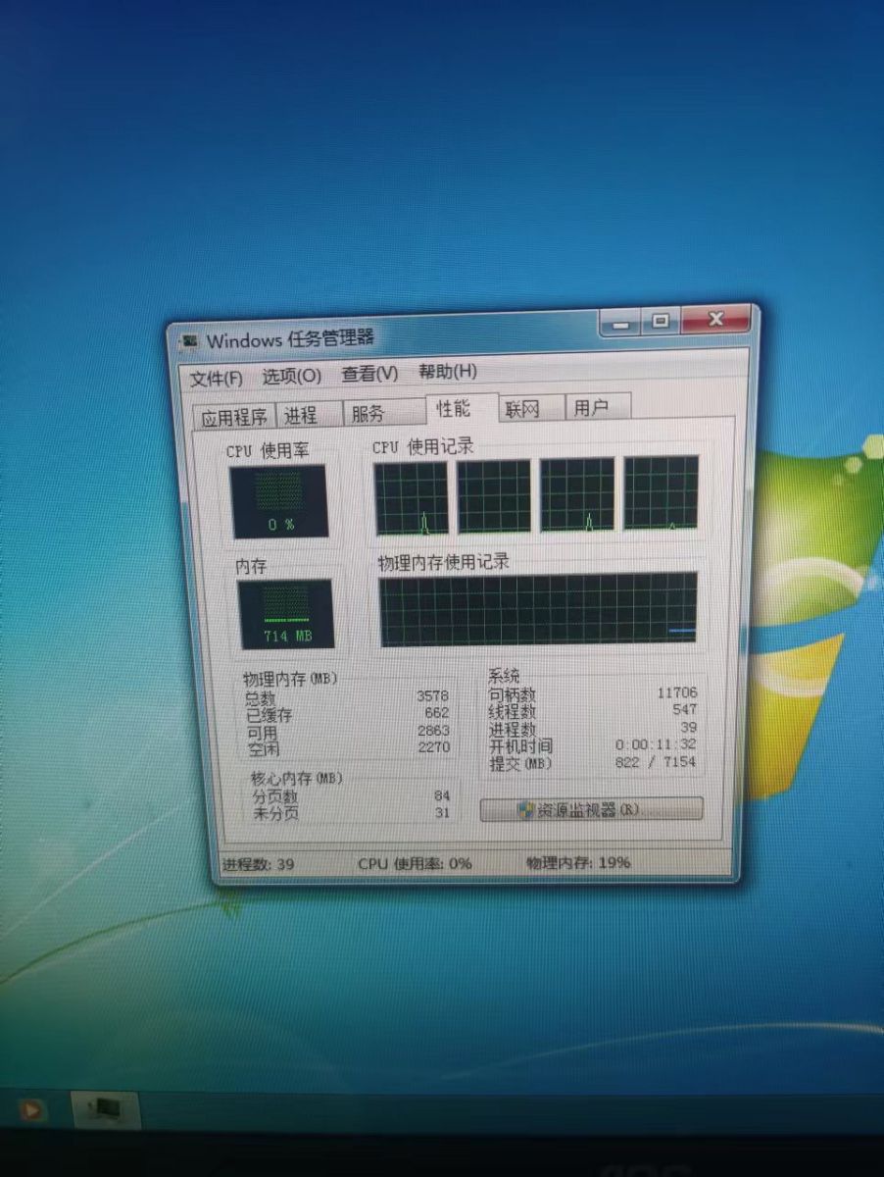Open the 查看(V) menu
Image resolution: width=884 pixels, height=1177 pixels.
369,374
